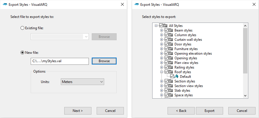Click the Column styles folder icon

[171, 35]
